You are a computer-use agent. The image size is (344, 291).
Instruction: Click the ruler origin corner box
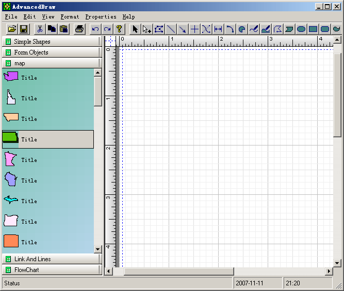click(x=110, y=41)
